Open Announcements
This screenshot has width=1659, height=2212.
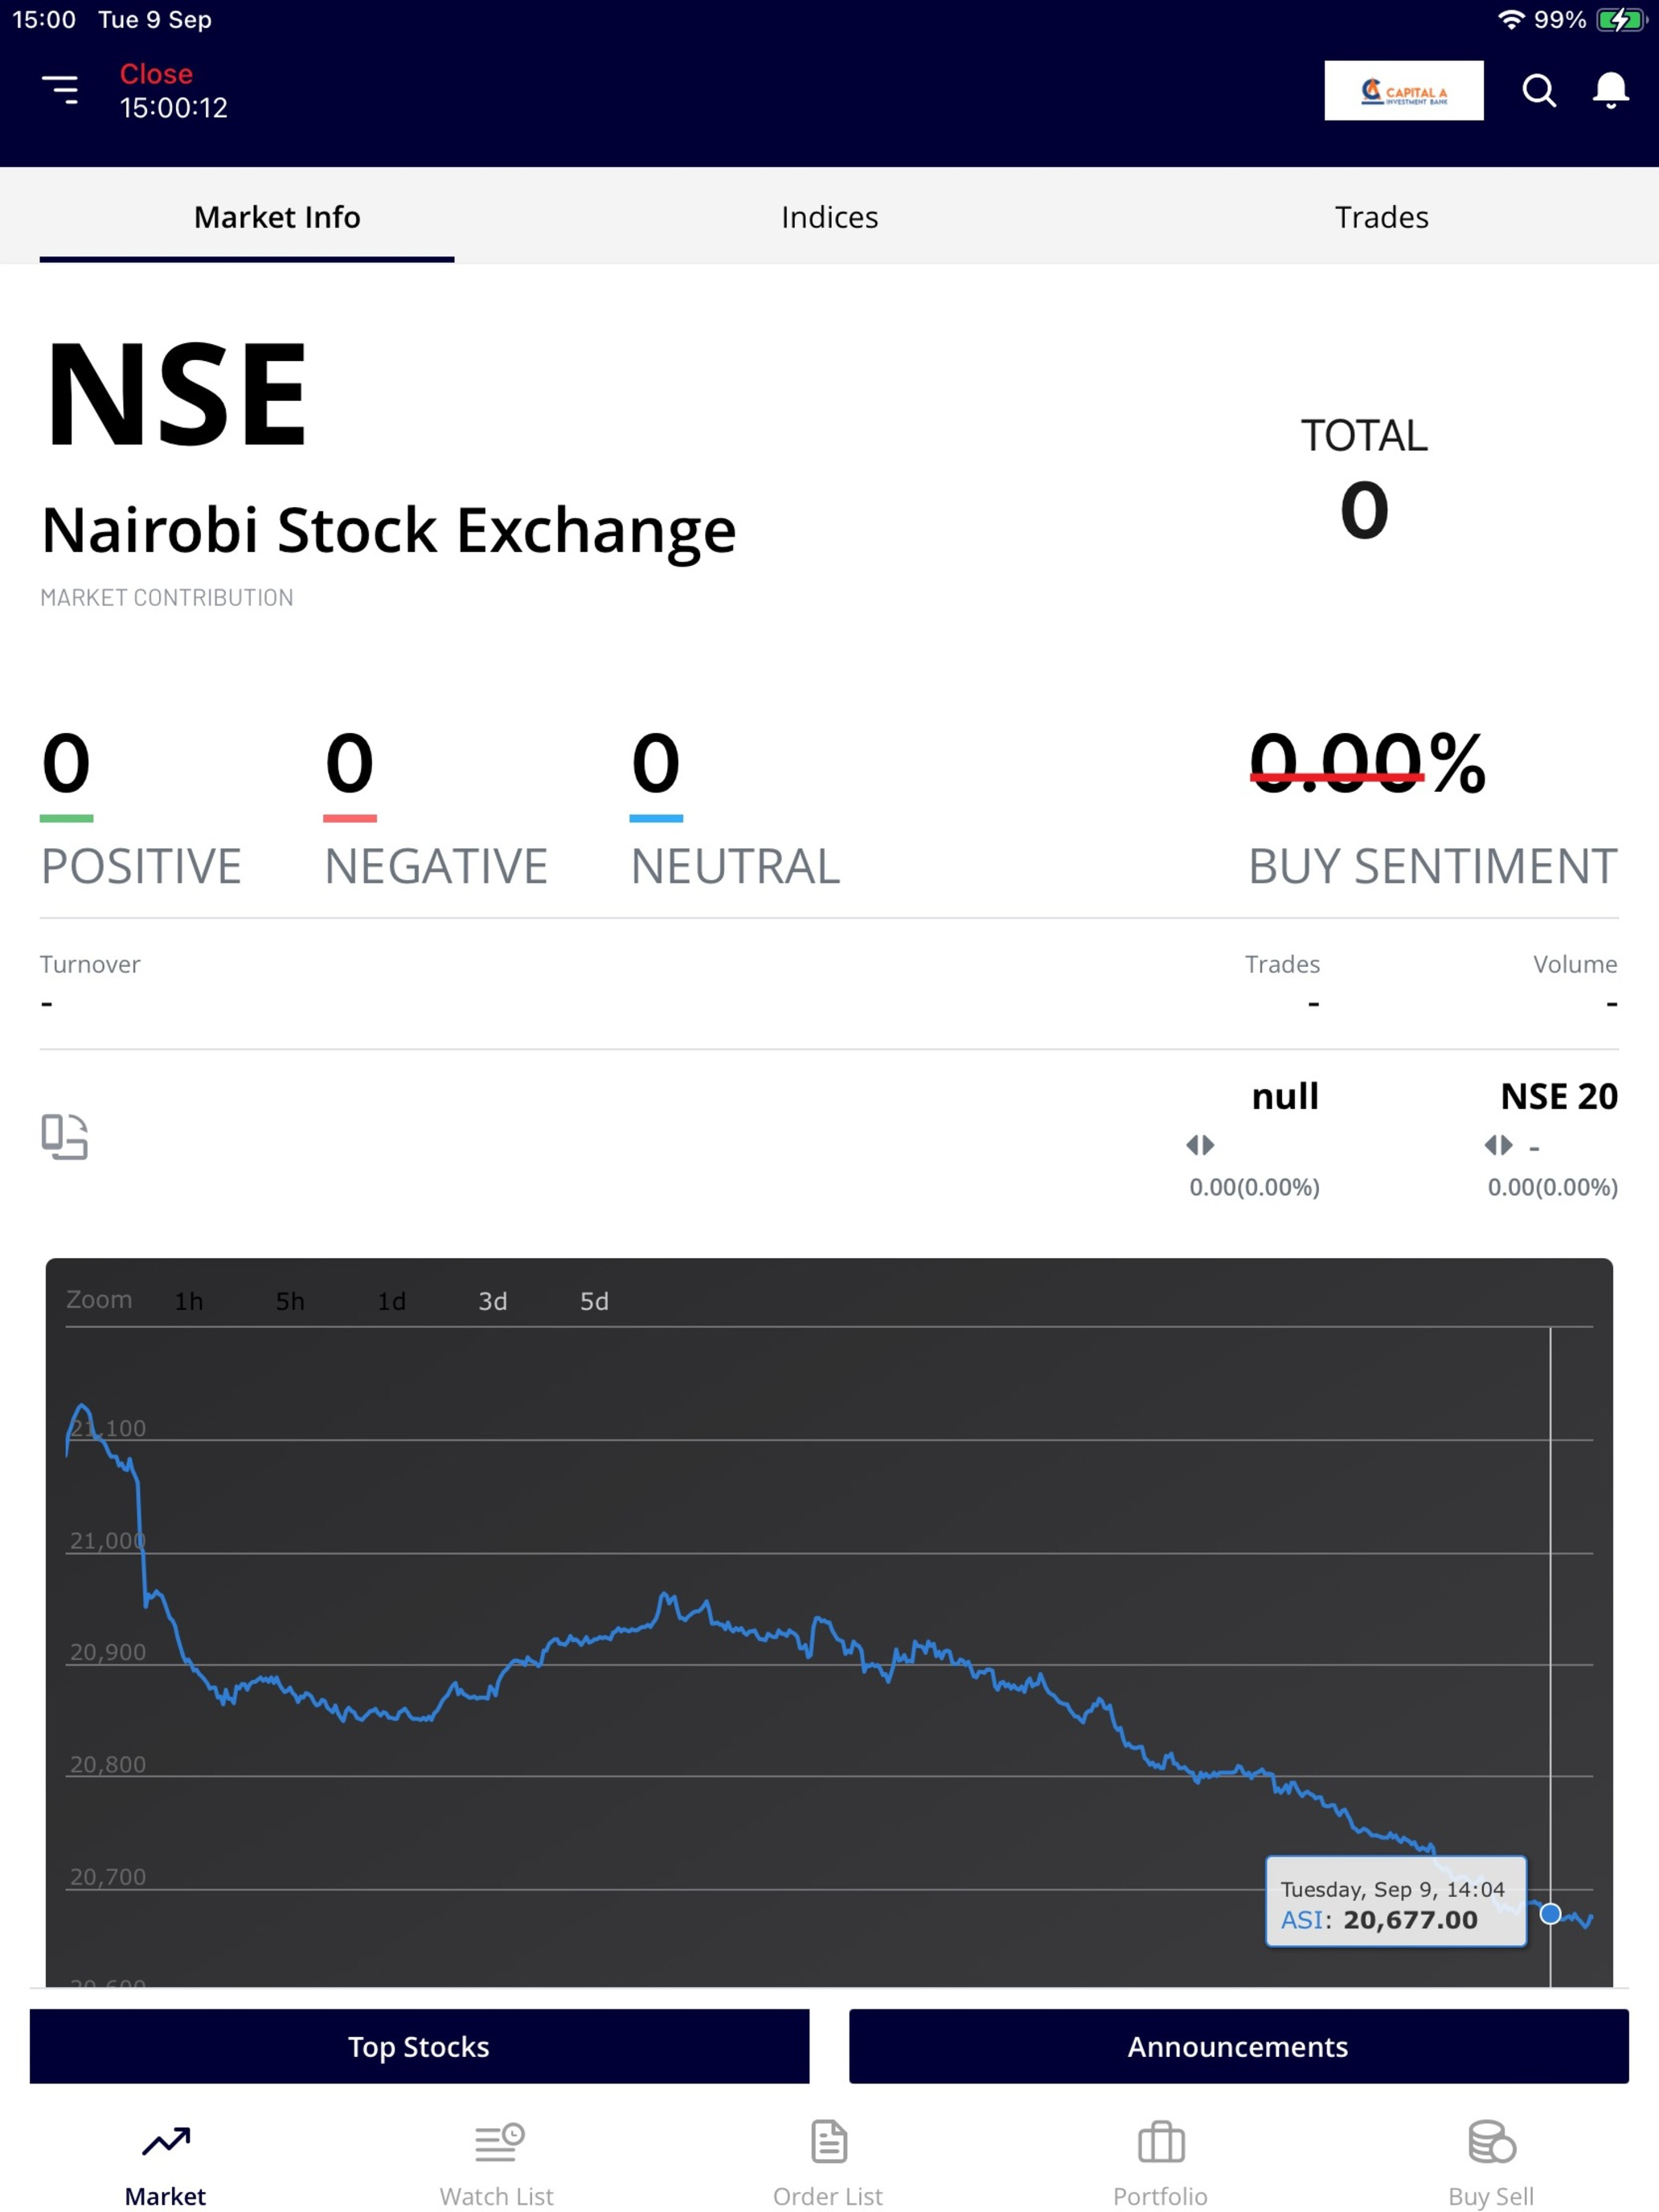click(x=1238, y=2046)
